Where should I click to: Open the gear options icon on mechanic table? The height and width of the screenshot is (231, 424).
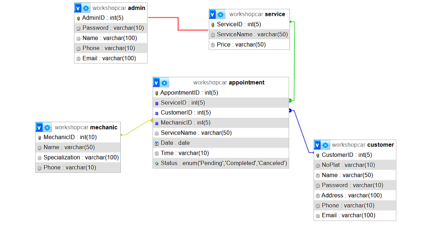[x=47, y=127]
